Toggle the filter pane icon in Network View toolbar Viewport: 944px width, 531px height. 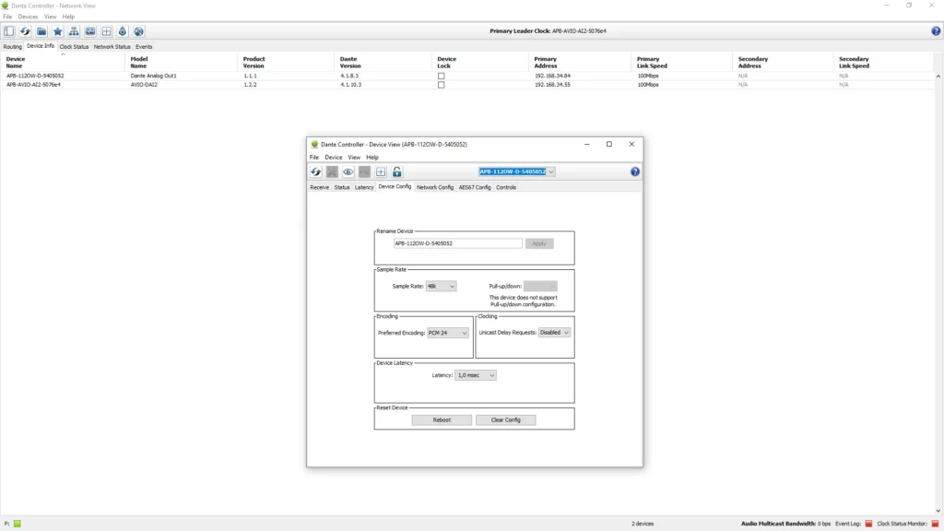pos(9,31)
